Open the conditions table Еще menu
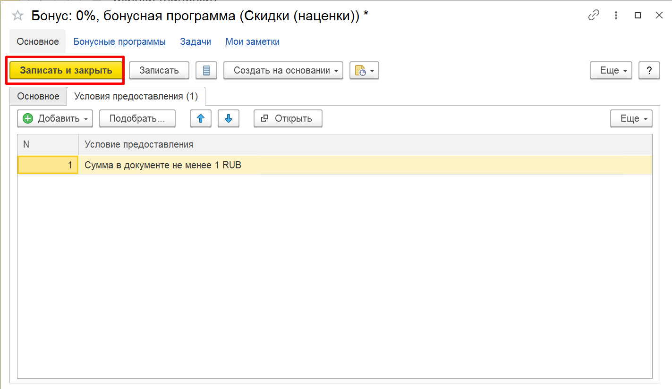Image resolution: width=672 pixels, height=389 pixels. 631,118
